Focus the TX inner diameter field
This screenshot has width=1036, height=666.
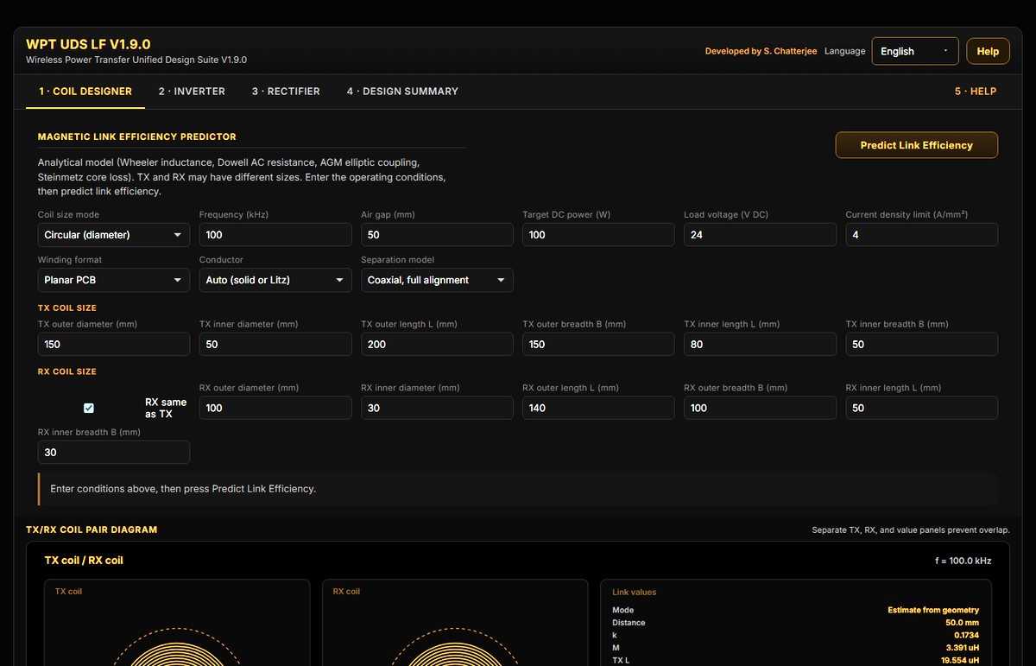[x=275, y=344]
